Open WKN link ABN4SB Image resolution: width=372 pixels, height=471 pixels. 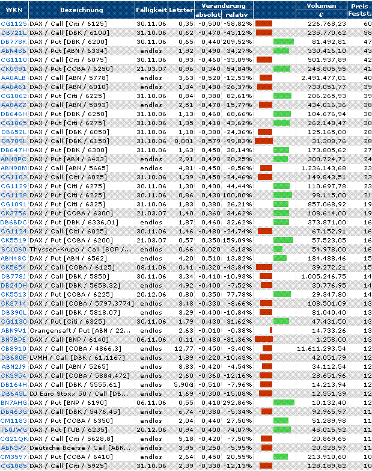(14, 51)
